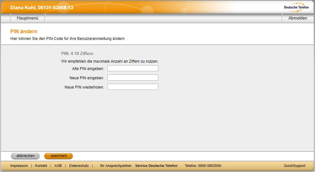Open the AGB link
The image size is (315, 172).
point(58,166)
